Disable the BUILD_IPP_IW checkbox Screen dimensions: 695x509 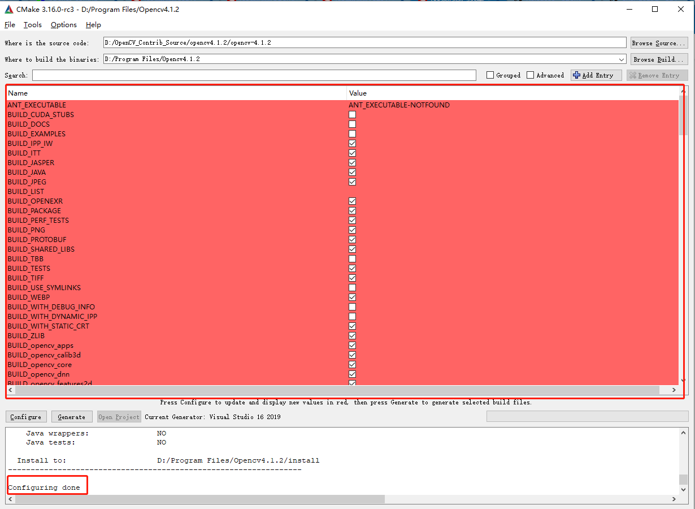coord(352,143)
